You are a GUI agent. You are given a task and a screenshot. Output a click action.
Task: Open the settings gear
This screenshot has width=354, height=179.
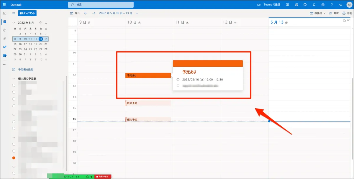323,5
